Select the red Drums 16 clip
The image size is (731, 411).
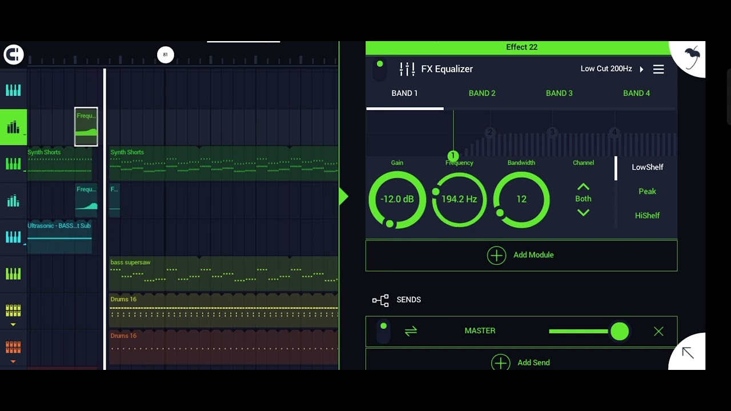click(x=224, y=347)
